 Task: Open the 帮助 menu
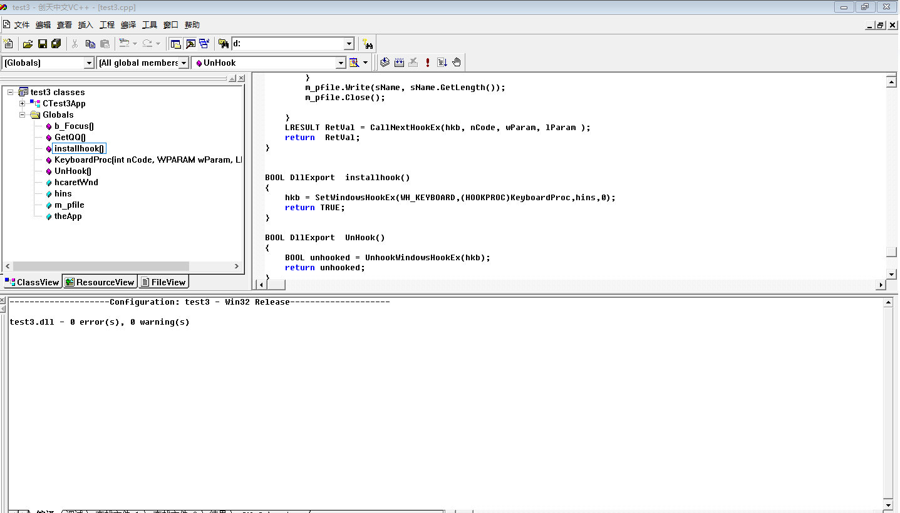pyautogui.click(x=192, y=25)
